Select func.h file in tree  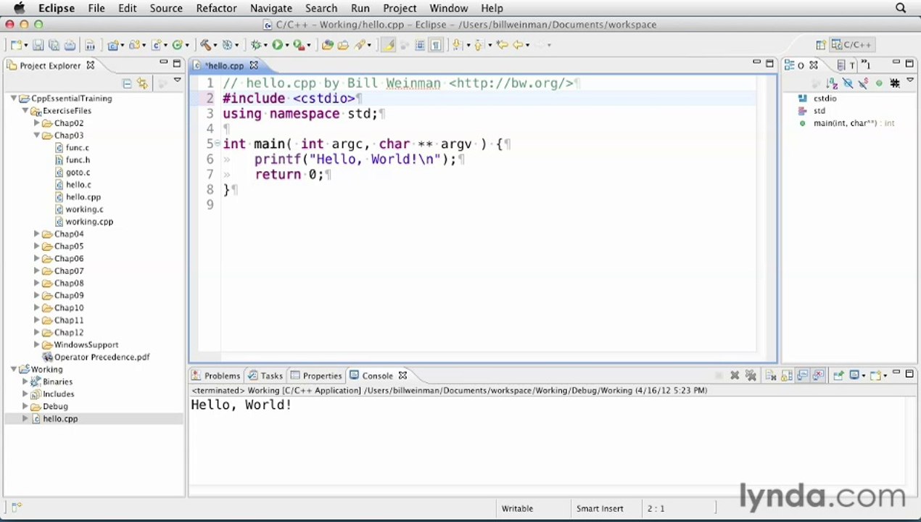[78, 159]
